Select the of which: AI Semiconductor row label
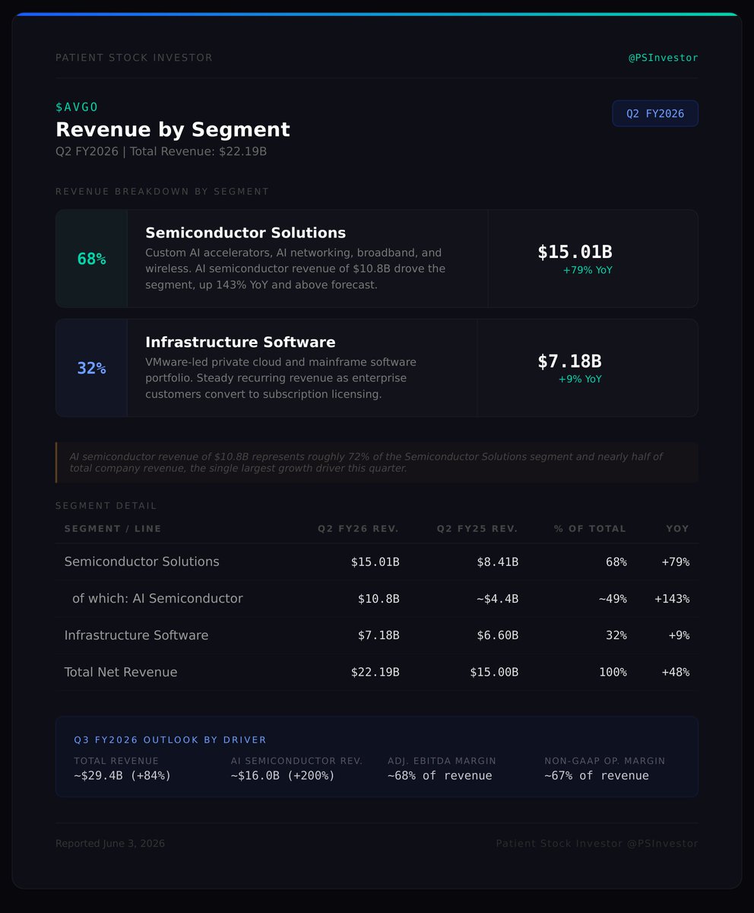This screenshot has width=754, height=913. click(x=157, y=599)
